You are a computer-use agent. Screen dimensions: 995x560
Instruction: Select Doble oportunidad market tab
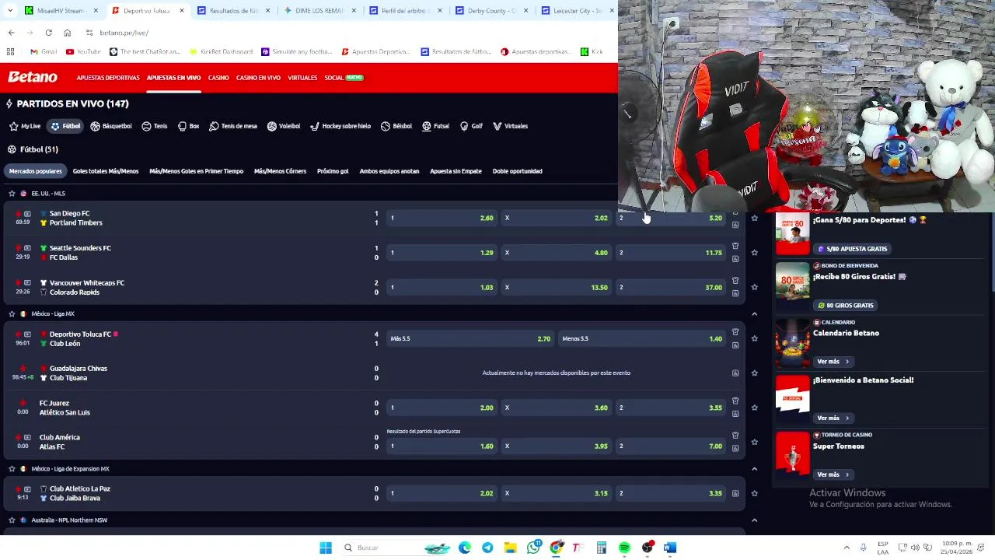click(517, 171)
